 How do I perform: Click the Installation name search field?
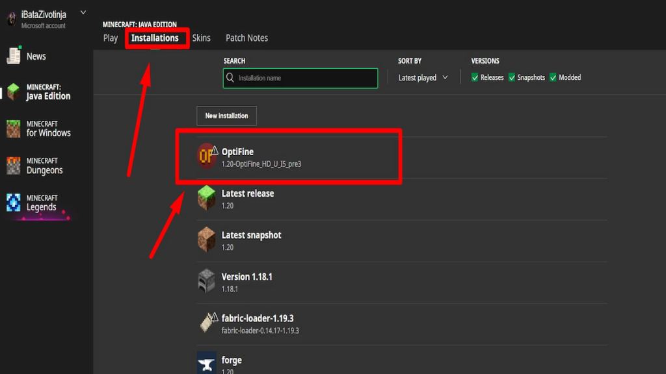pos(300,78)
